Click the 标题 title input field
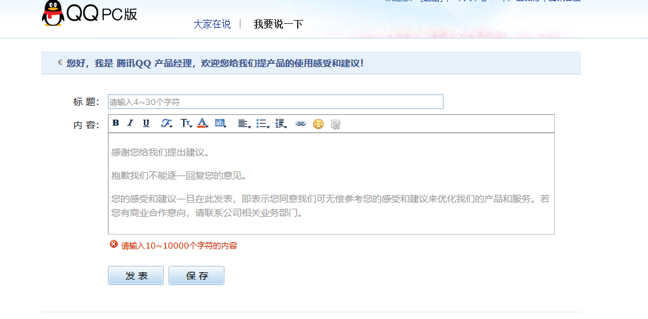 click(275, 102)
